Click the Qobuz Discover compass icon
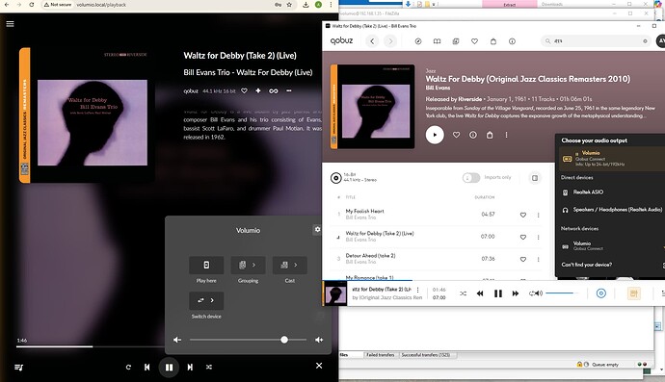Screen dimensions: 665x382 coord(418,41)
